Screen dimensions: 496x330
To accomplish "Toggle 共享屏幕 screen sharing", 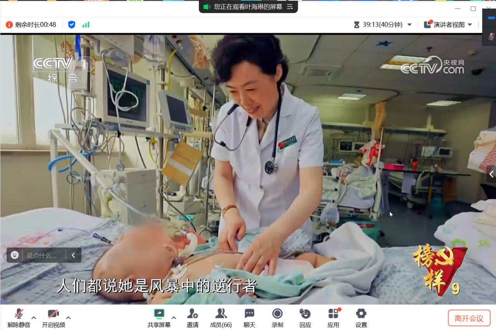I will [x=159, y=314].
